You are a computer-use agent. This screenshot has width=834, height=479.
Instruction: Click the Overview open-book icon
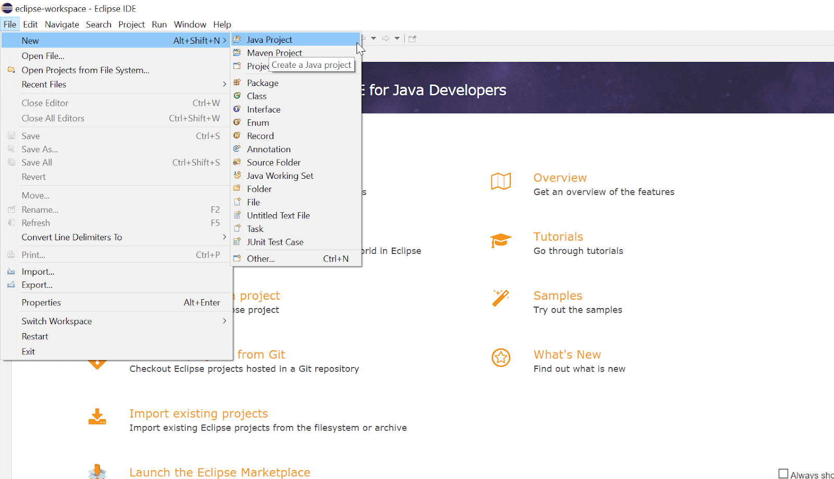pyautogui.click(x=501, y=181)
